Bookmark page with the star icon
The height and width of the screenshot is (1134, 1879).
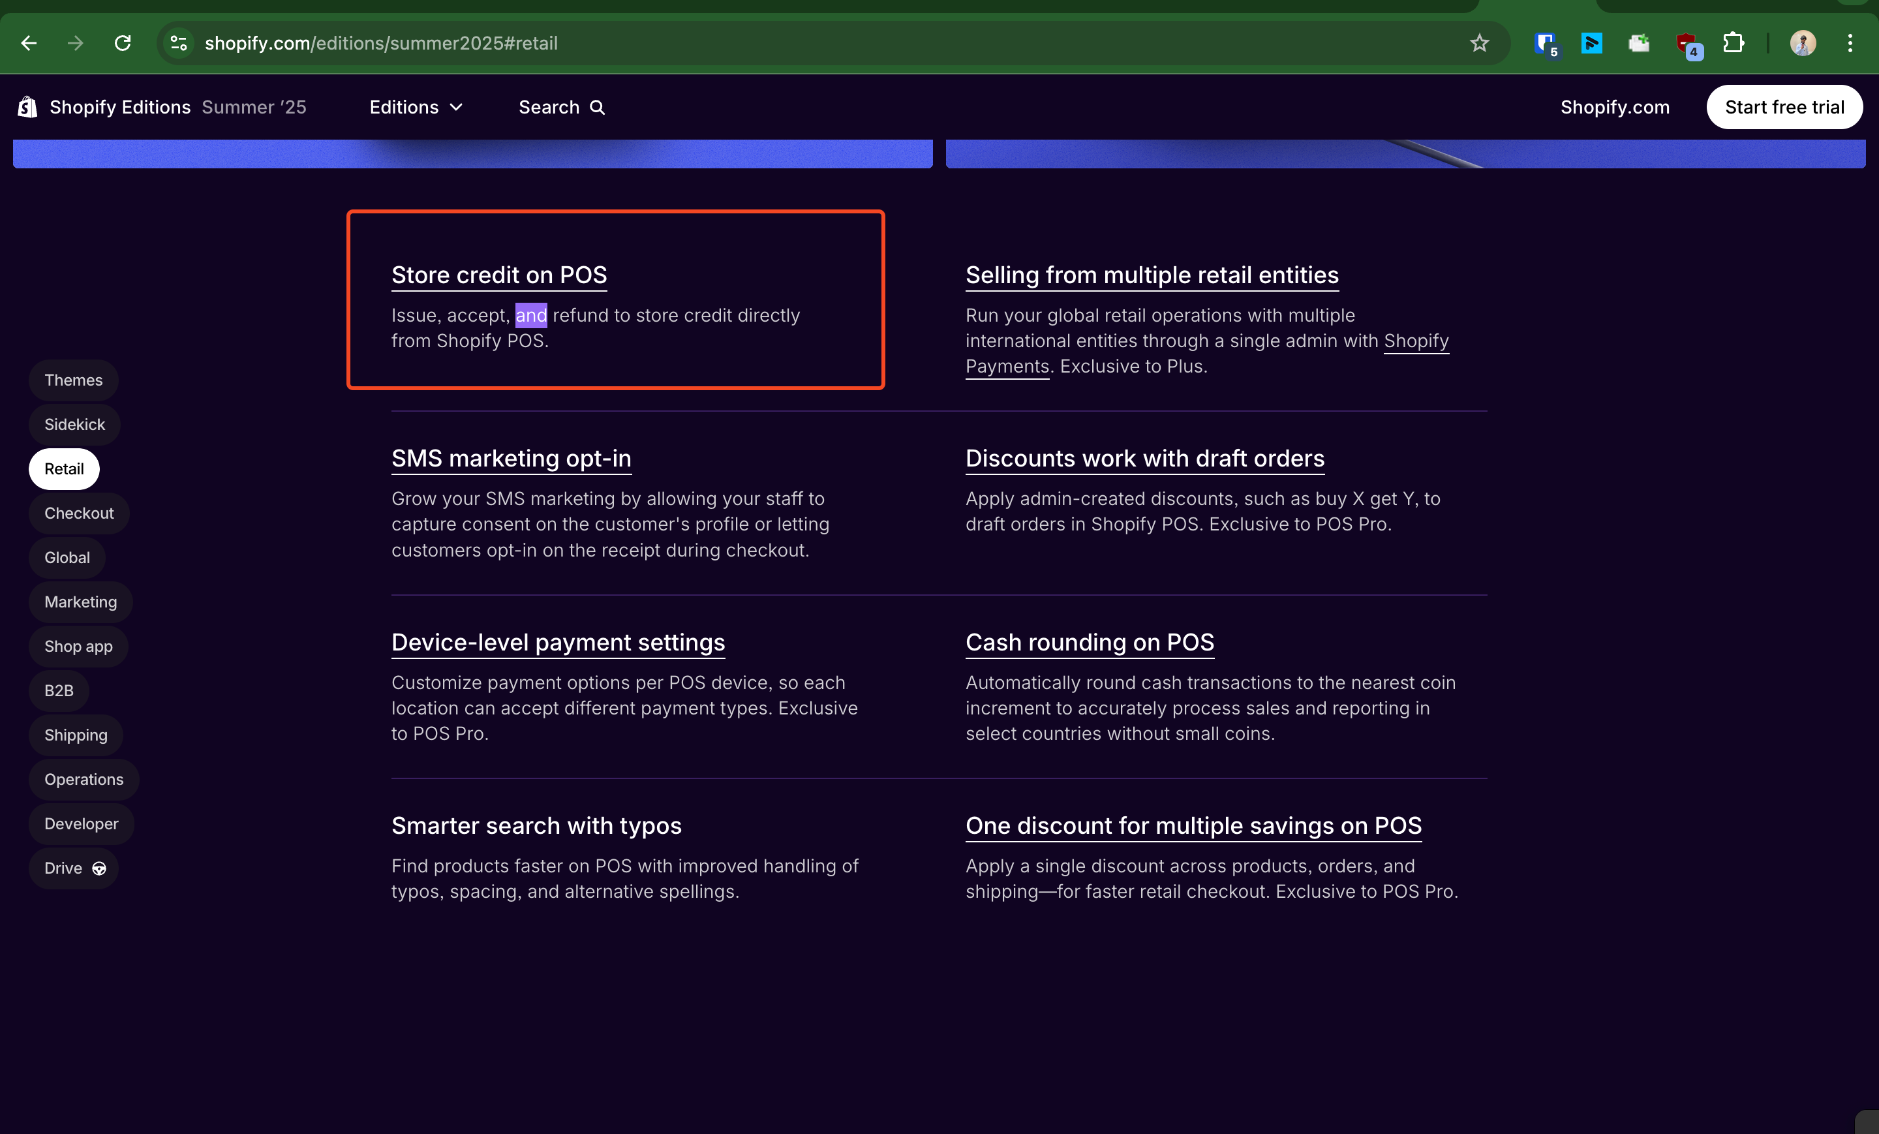[1478, 44]
